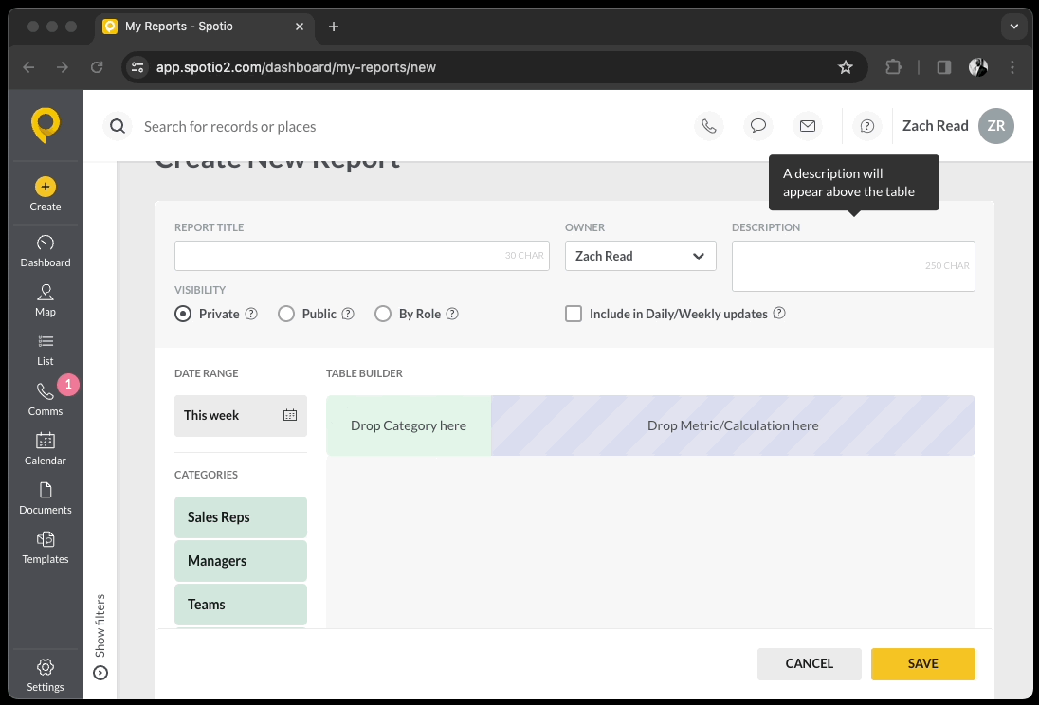The height and width of the screenshot is (705, 1039).
Task: Open Templates in sidebar
Action: pyautogui.click(x=46, y=548)
